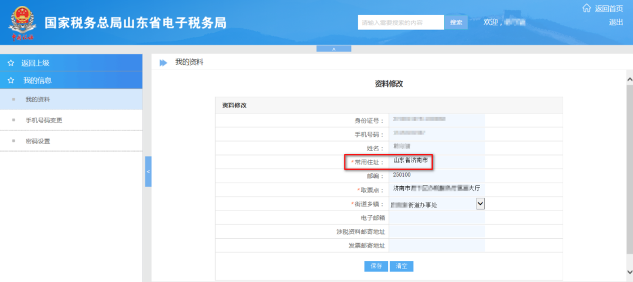
Task: Click the 发票邮寄地址 input field
Action: pyautogui.click(x=437, y=245)
